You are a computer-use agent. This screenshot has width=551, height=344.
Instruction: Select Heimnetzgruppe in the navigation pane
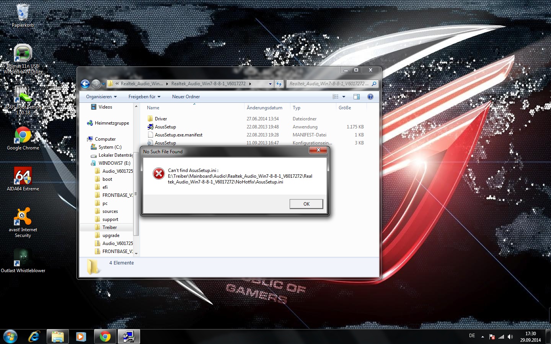tap(112, 123)
